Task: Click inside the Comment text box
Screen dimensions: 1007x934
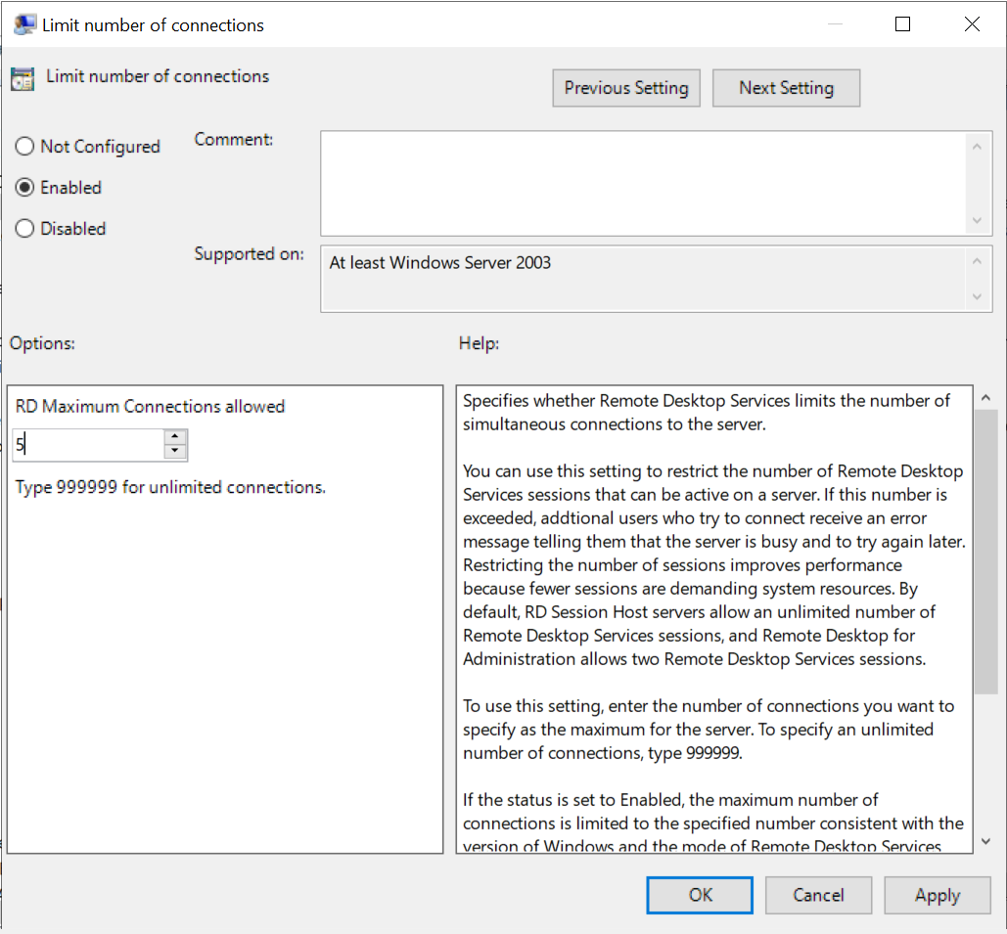Action: (x=642, y=184)
